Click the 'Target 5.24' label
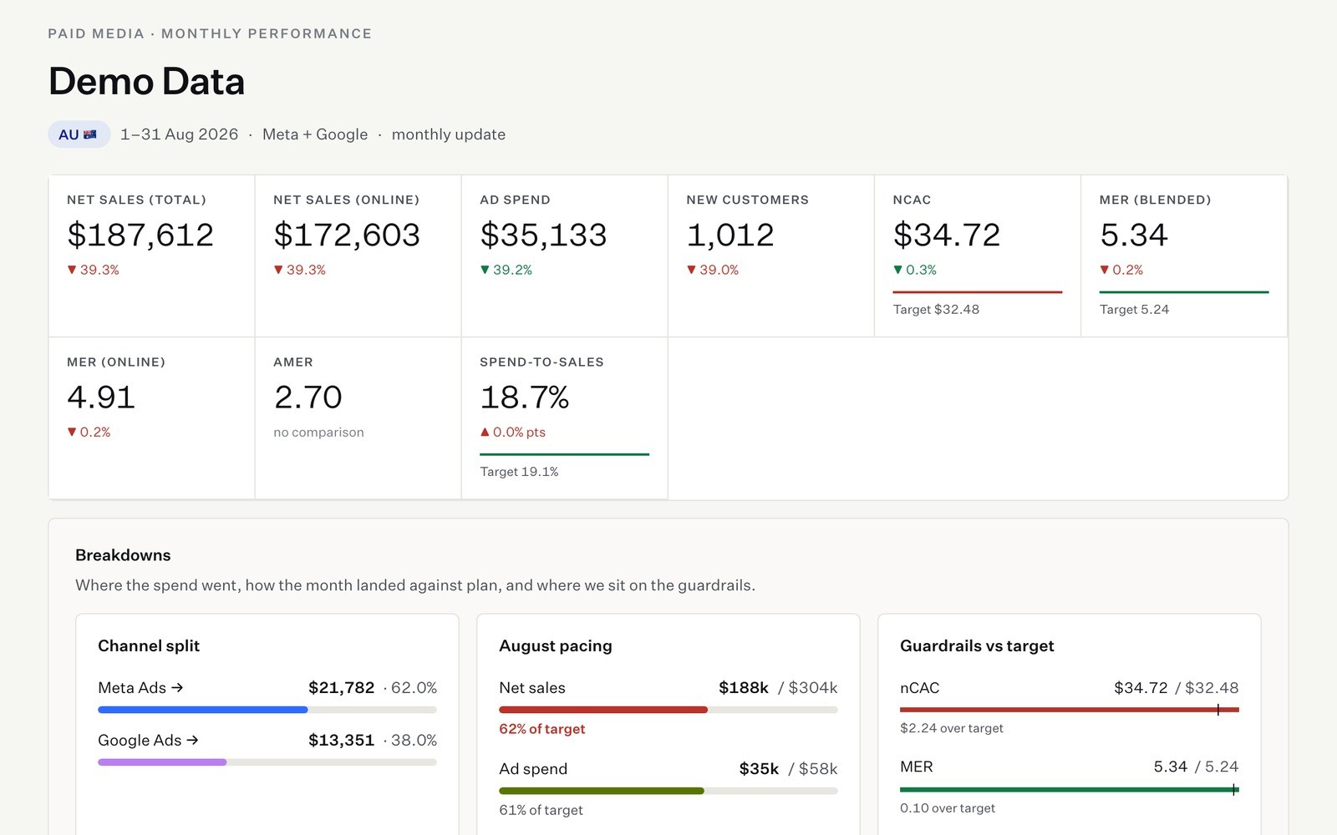This screenshot has height=835, width=1337. (1134, 310)
